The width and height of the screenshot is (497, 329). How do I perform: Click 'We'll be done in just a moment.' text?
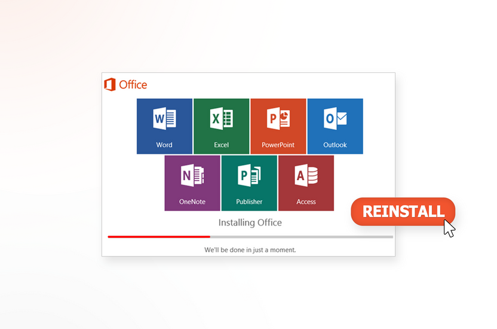coord(250,250)
